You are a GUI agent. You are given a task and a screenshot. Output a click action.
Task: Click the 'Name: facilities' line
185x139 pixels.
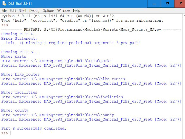pyautogui.click(x=19, y=93)
